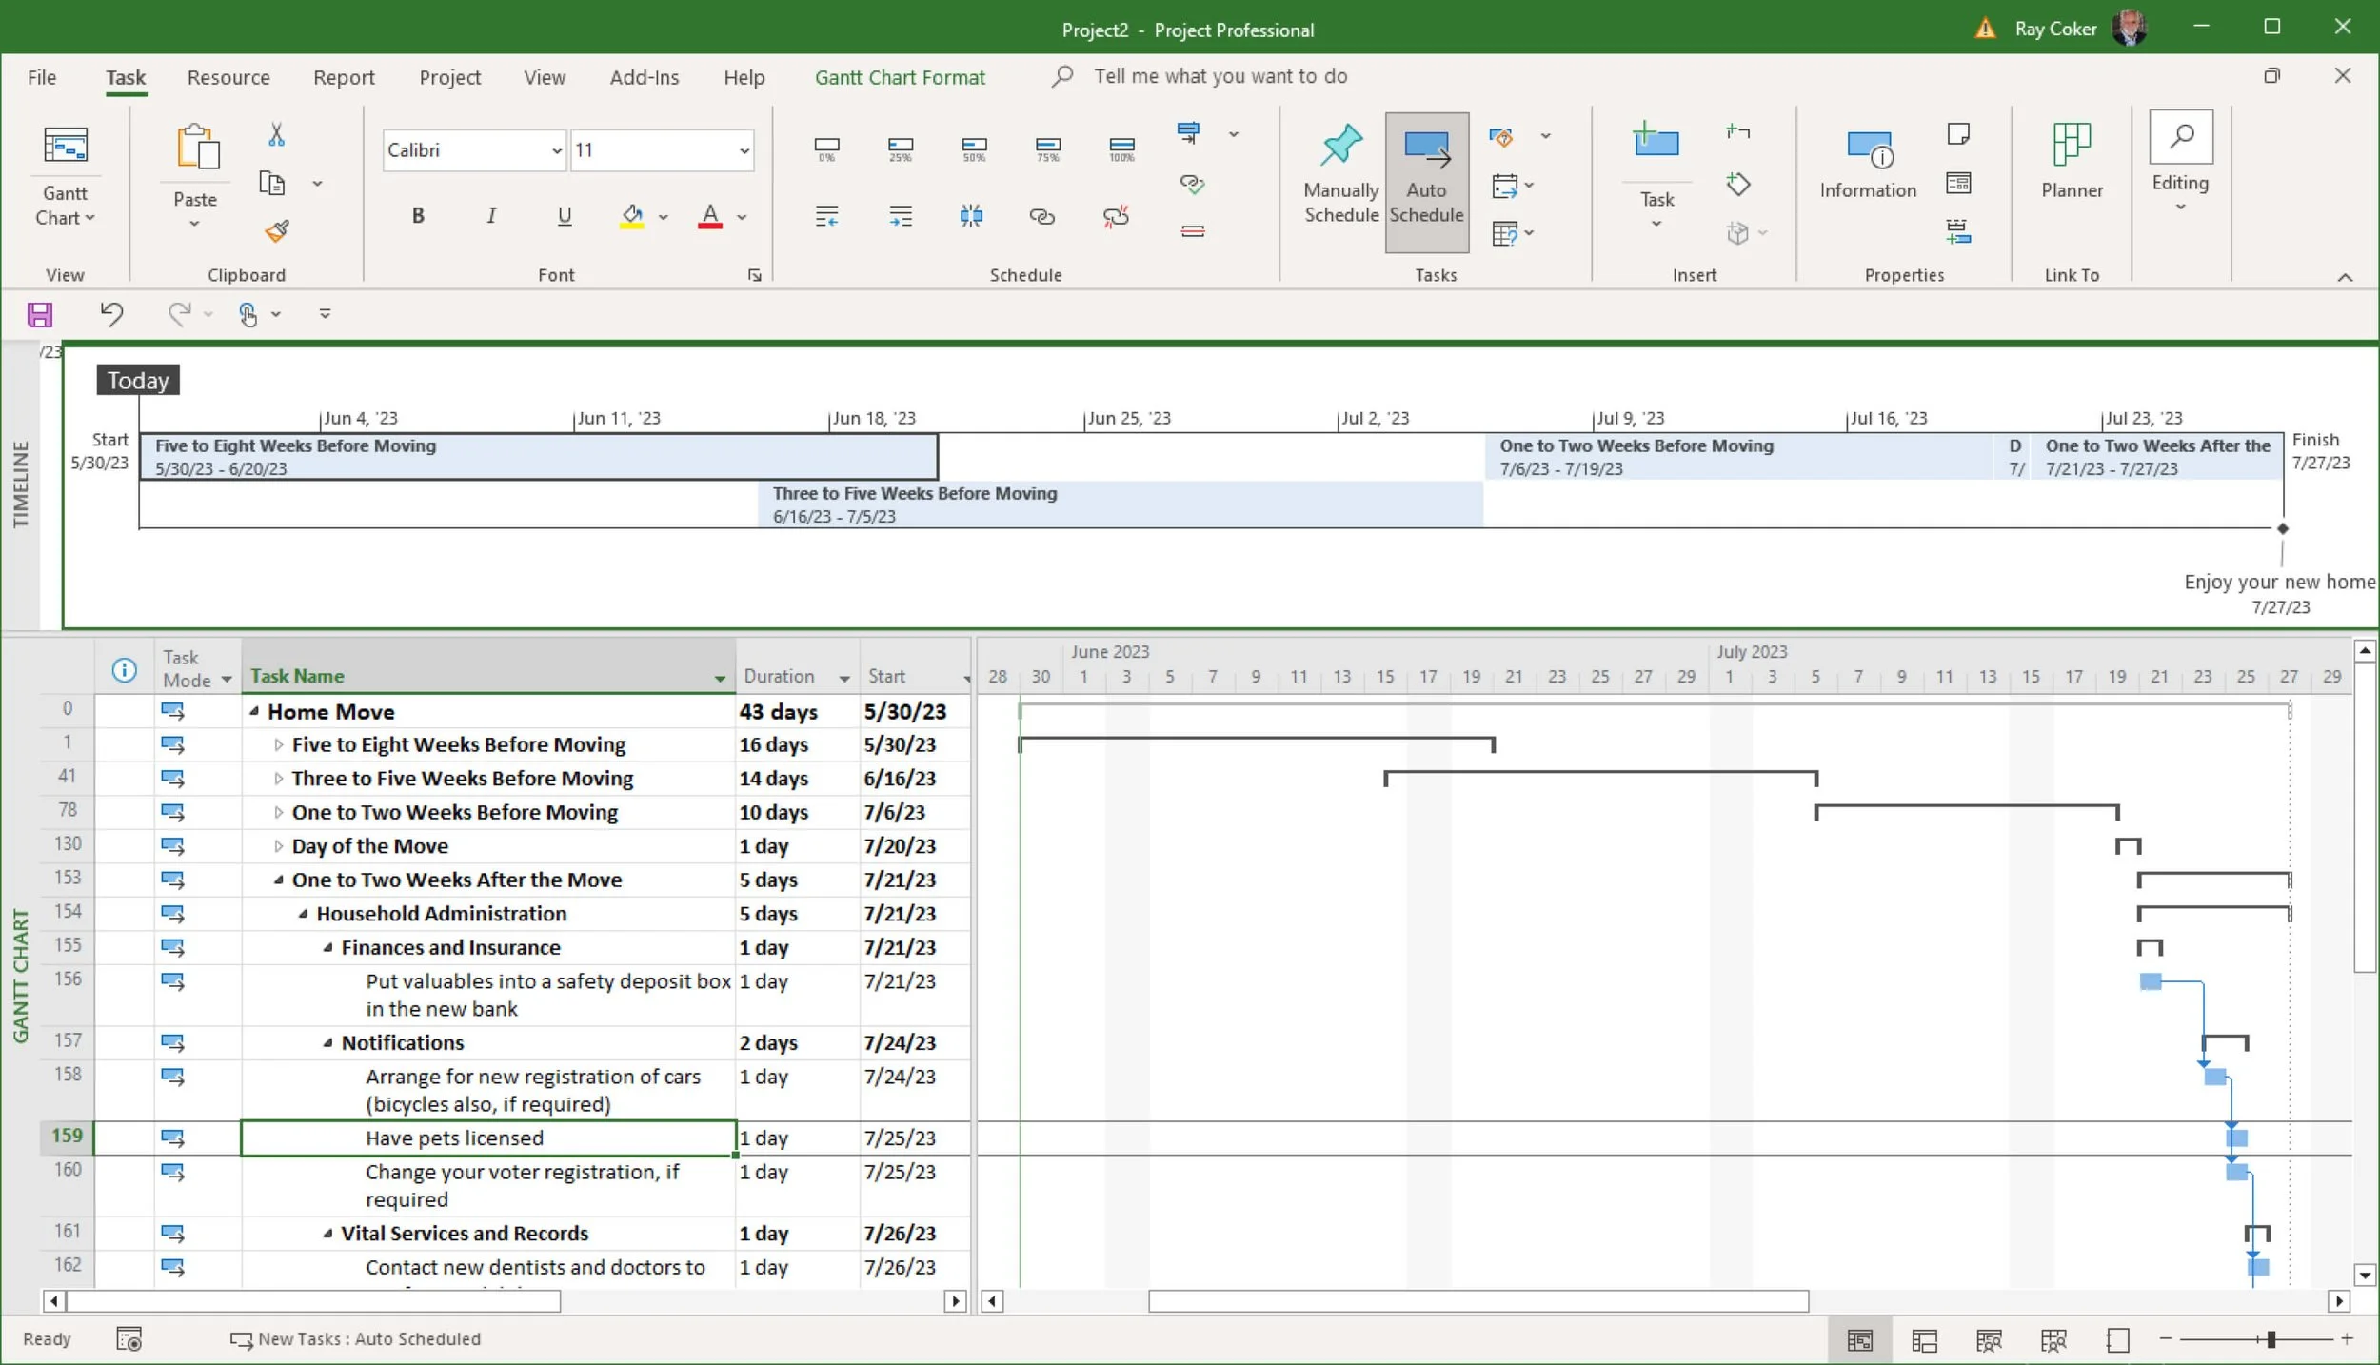
Task: Open the Planner pane
Action: (x=2073, y=162)
